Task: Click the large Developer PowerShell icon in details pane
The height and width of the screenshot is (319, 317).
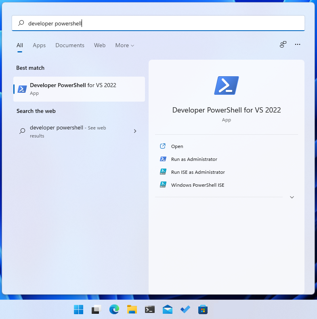Action: (226, 85)
